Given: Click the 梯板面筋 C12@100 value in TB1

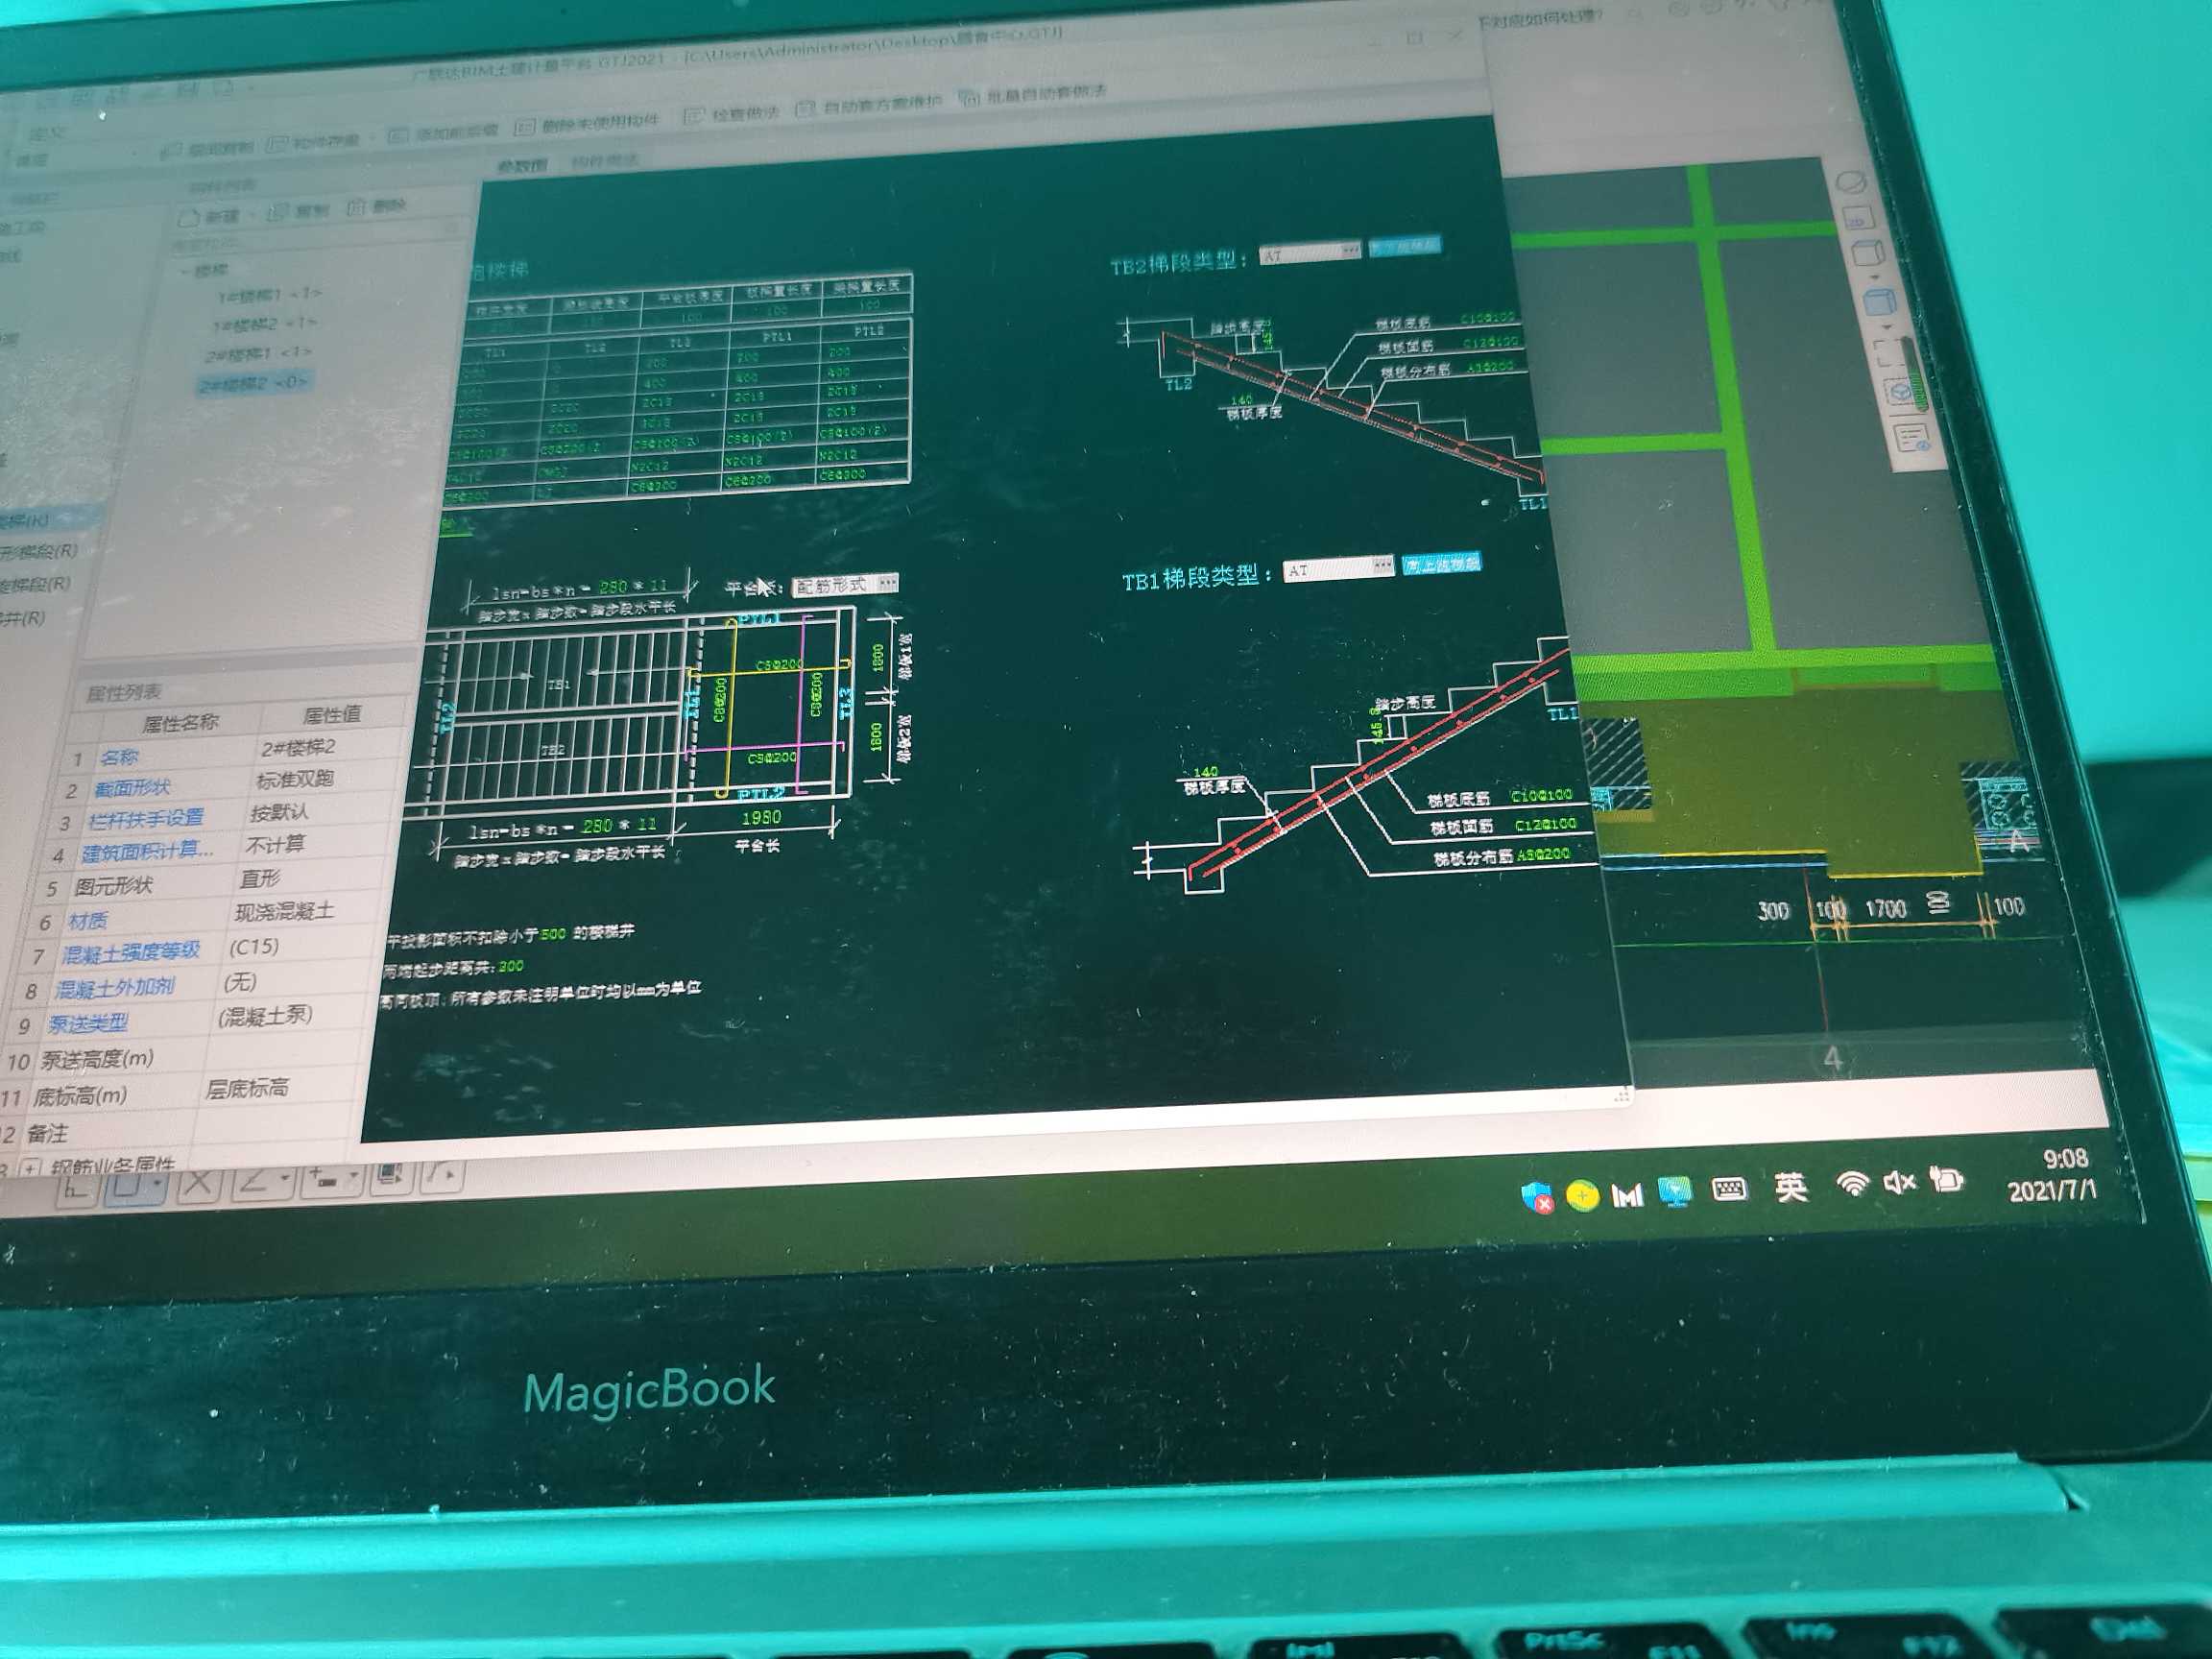Looking at the screenshot, I should pyautogui.click(x=1545, y=825).
